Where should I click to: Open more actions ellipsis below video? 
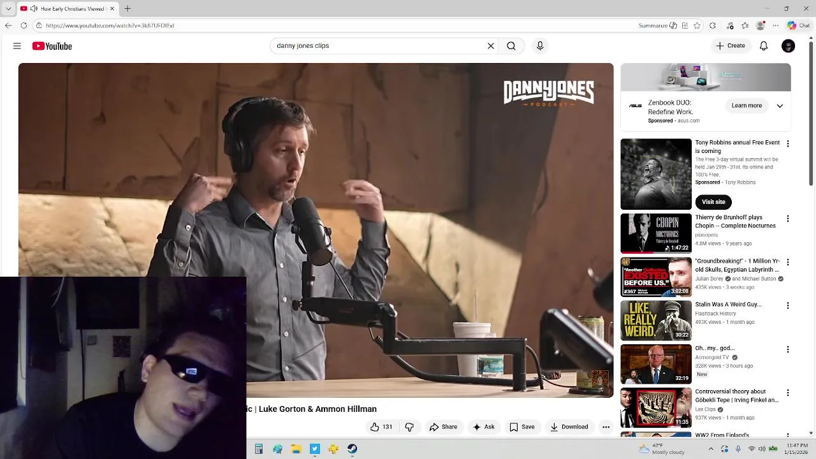606,427
